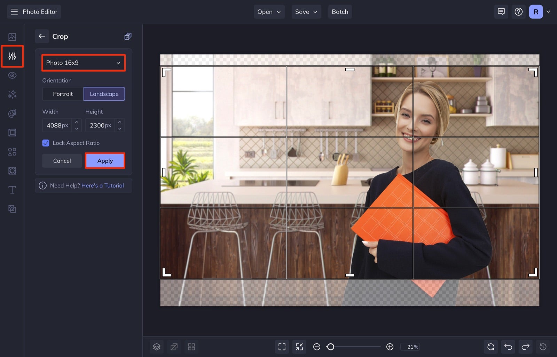The width and height of the screenshot is (557, 357).
Task: Select the shapes graphics tool
Action: point(12,151)
